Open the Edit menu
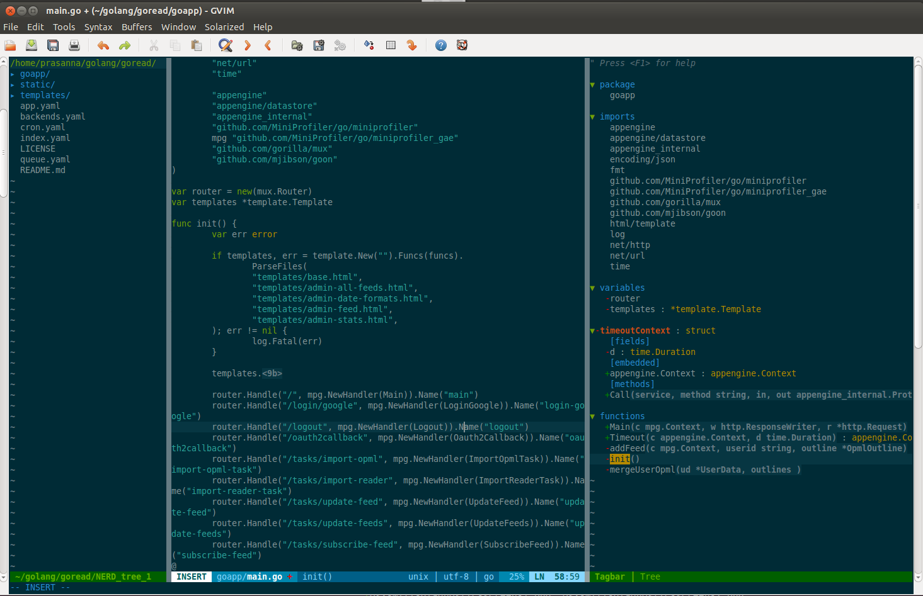923x596 pixels. point(35,27)
